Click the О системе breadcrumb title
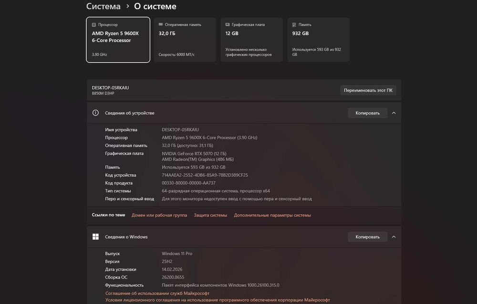The width and height of the screenshot is (477, 304). point(155,6)
